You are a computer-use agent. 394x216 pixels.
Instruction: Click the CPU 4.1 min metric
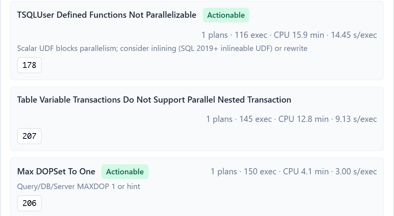point(306,172)
